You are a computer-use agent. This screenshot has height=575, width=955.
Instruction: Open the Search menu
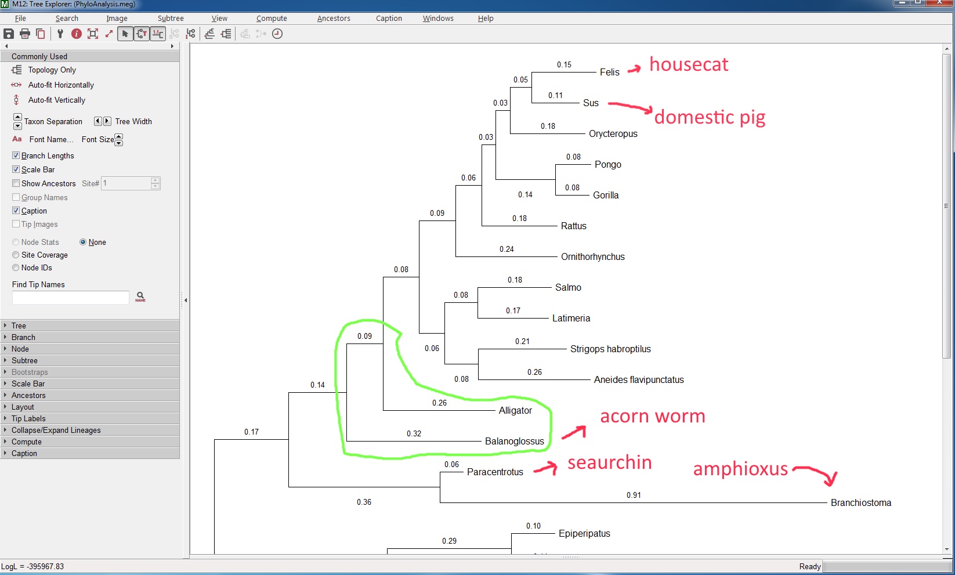[67, 19]
